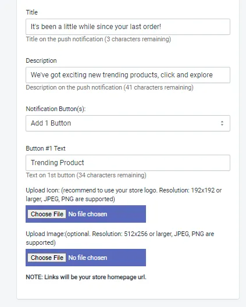The height and width of the screenshot is (307, 246).
Task: Click the Button #1 Text label
Action: [x=45, y=148]
